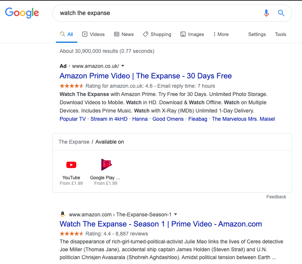This screenshot has width=302, height=264.
Task: Open the Amazon Prime Video ad headline
Action: pyautogui.click(x=146, y=76)
